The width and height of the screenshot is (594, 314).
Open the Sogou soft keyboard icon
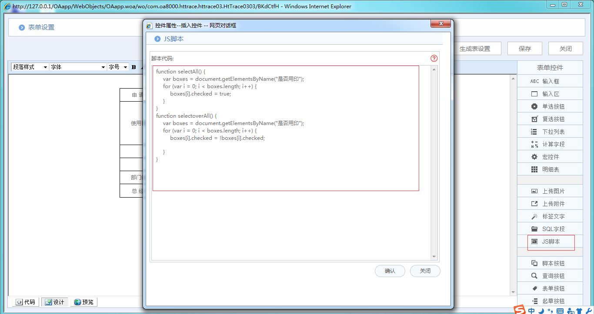pos(560,310)
